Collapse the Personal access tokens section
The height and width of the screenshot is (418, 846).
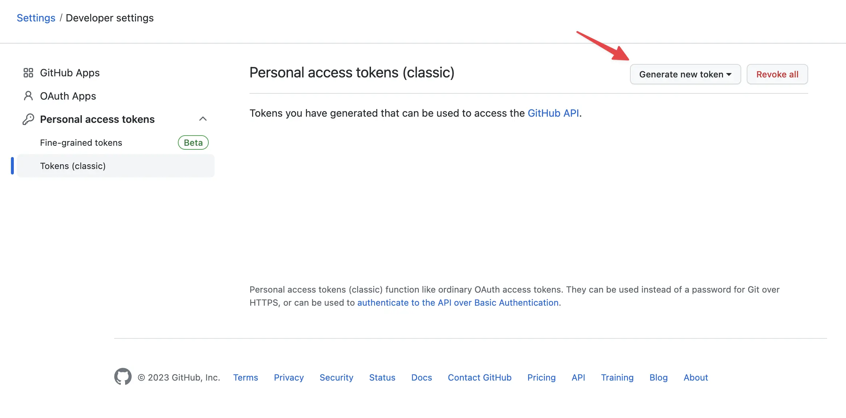tap(203, 119)
